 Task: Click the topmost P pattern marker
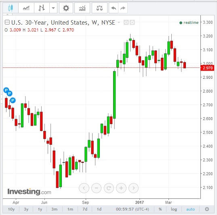tap(6, 90)
